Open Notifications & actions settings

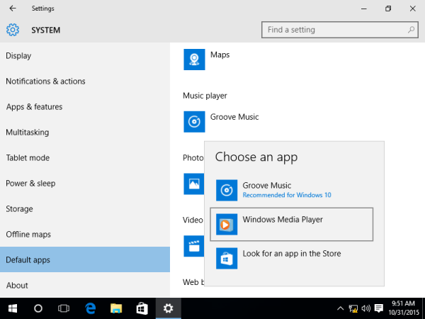tap(85, 81)
